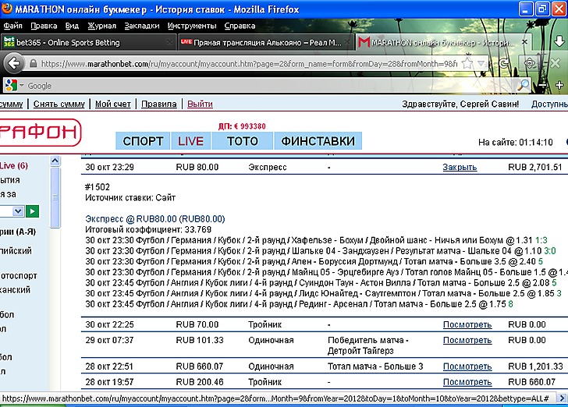
Task: Close the MARATHON tab with X
Action: [524, 42]
